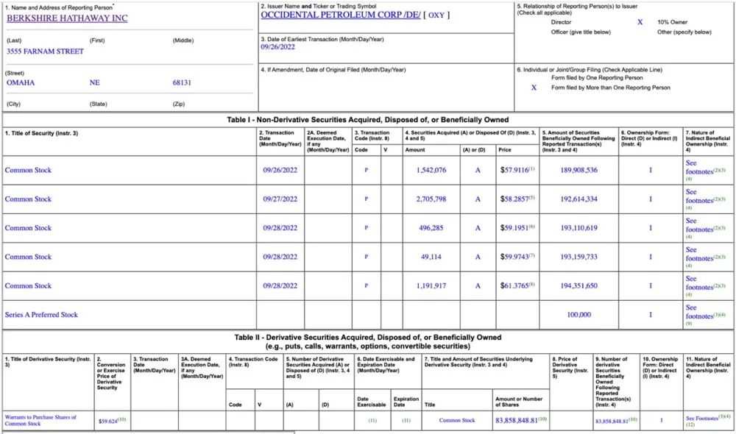The image size is (736, 434).
Task: Click transaction date 09/27/2022
Action: click(x=280, y=199)
